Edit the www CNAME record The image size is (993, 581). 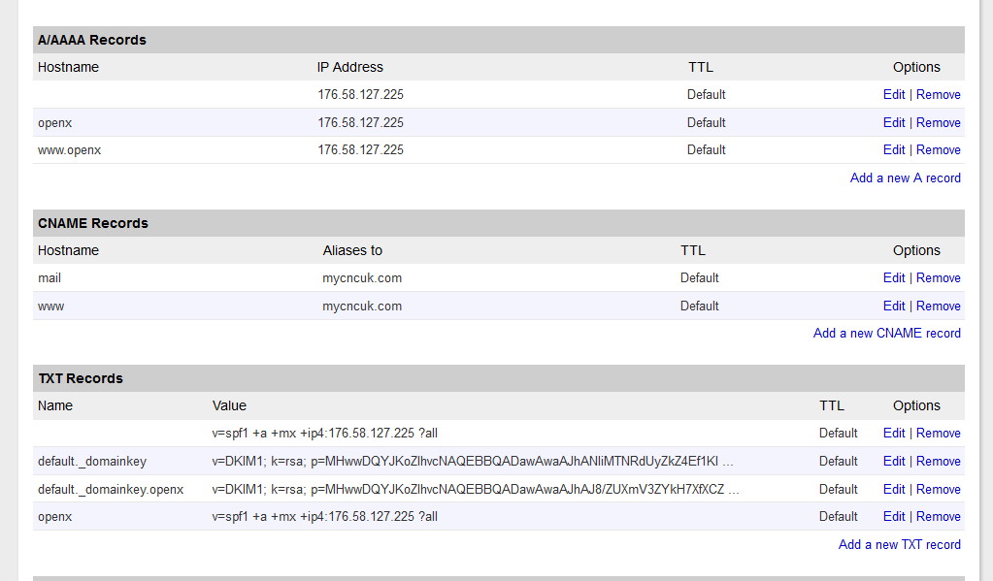tap(893, 306)
